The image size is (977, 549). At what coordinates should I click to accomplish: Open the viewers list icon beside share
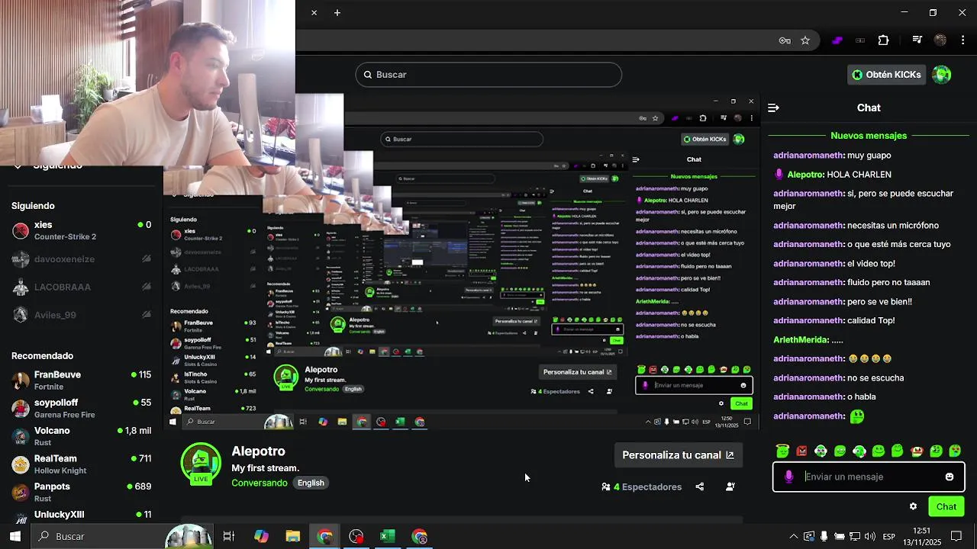point(730,486)
